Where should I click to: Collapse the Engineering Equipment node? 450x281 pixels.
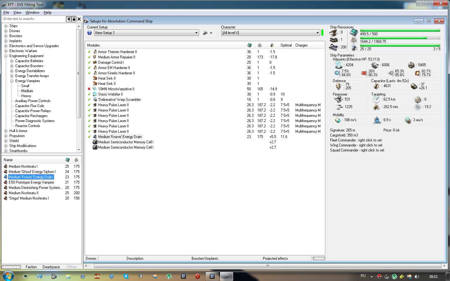point(6,56)
